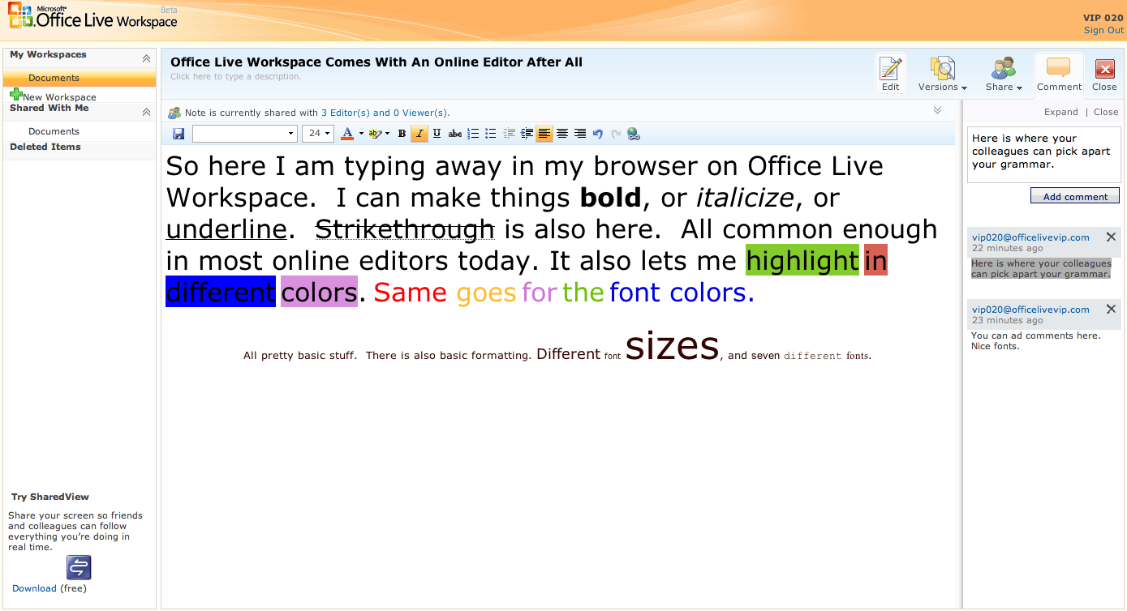Viewport: 1127px width, 611px height.
Task: Delete the comment posted 23 minutes ago
Action: pos(1111,309)
